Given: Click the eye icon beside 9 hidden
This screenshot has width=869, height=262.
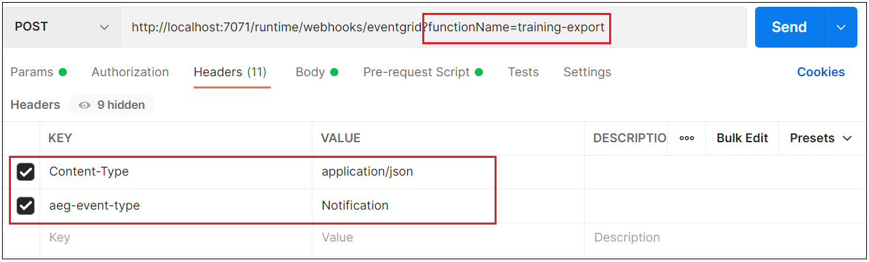Looking at the screenshot, I should click(x=85, y=105).
